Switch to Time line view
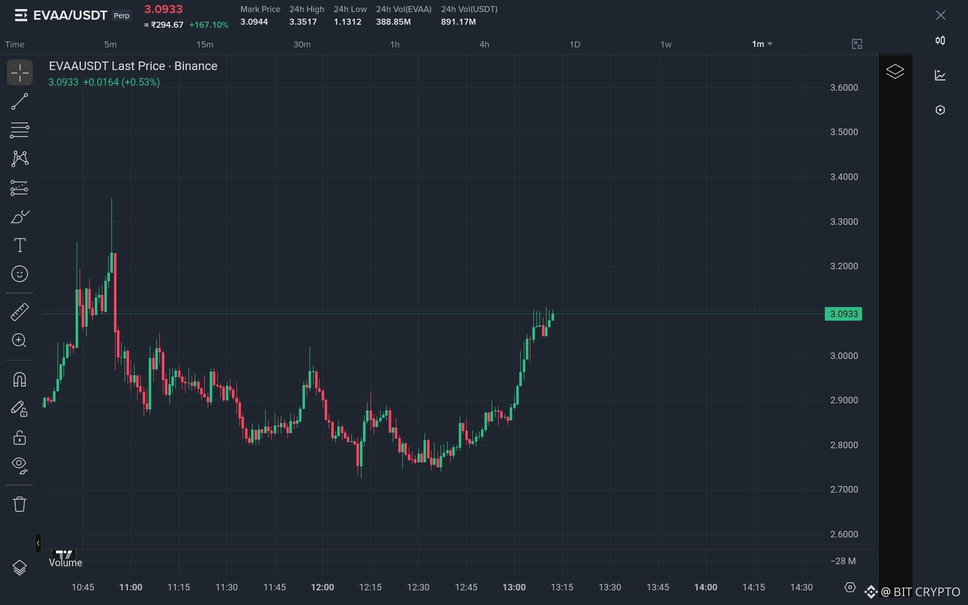968x605 pixels. (x=15, y=44)
